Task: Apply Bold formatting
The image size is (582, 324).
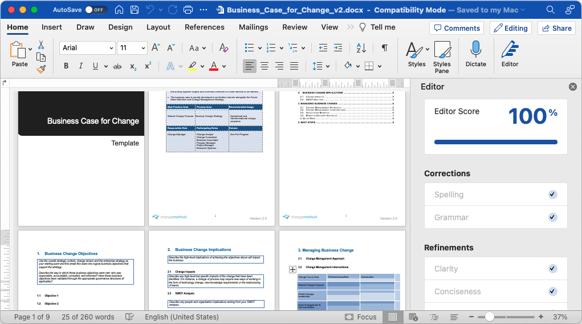Action: pyautogui.click(x=66, y=66)
